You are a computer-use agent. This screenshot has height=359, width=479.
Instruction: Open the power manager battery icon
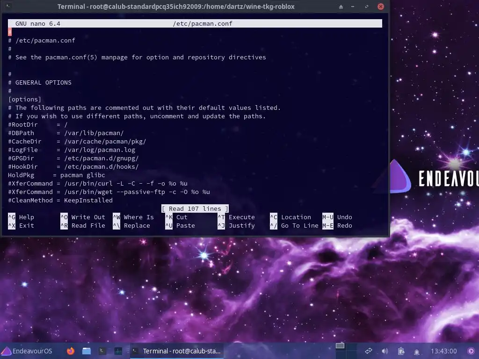pos(401,351)
